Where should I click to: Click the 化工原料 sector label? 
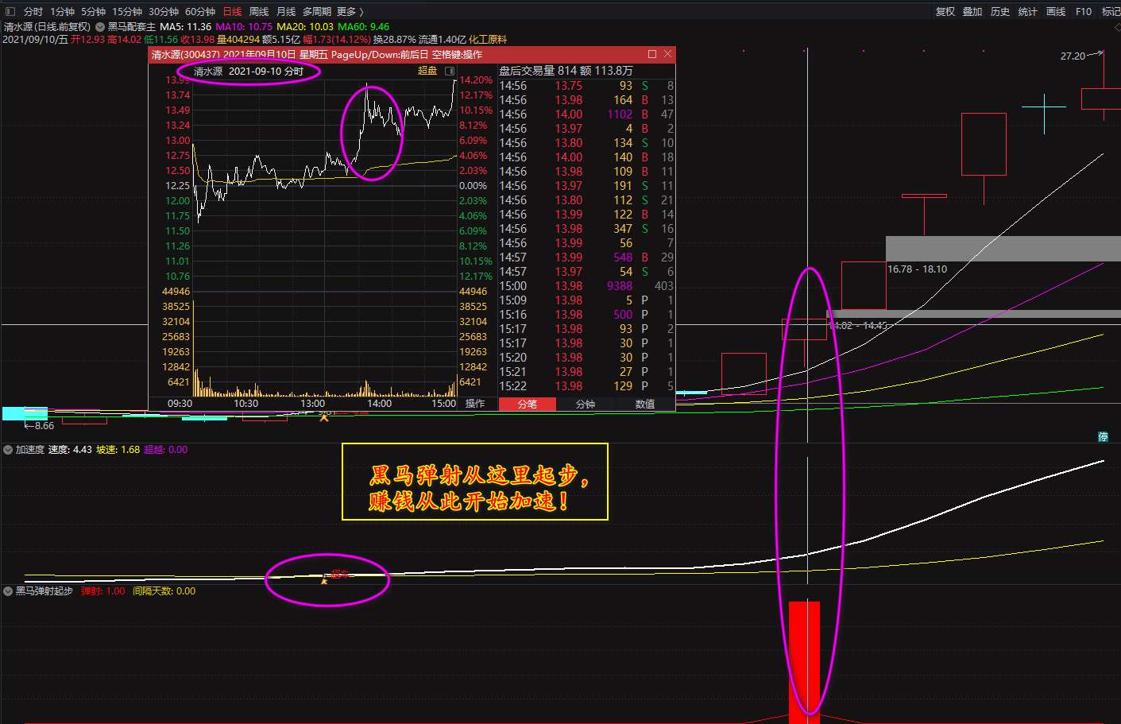coord(488,40)
